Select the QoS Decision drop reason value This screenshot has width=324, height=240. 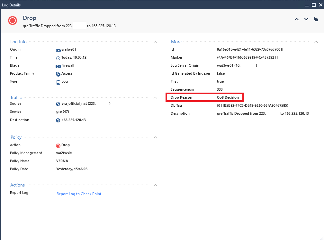pyautogui.click(x=228, y=97)
